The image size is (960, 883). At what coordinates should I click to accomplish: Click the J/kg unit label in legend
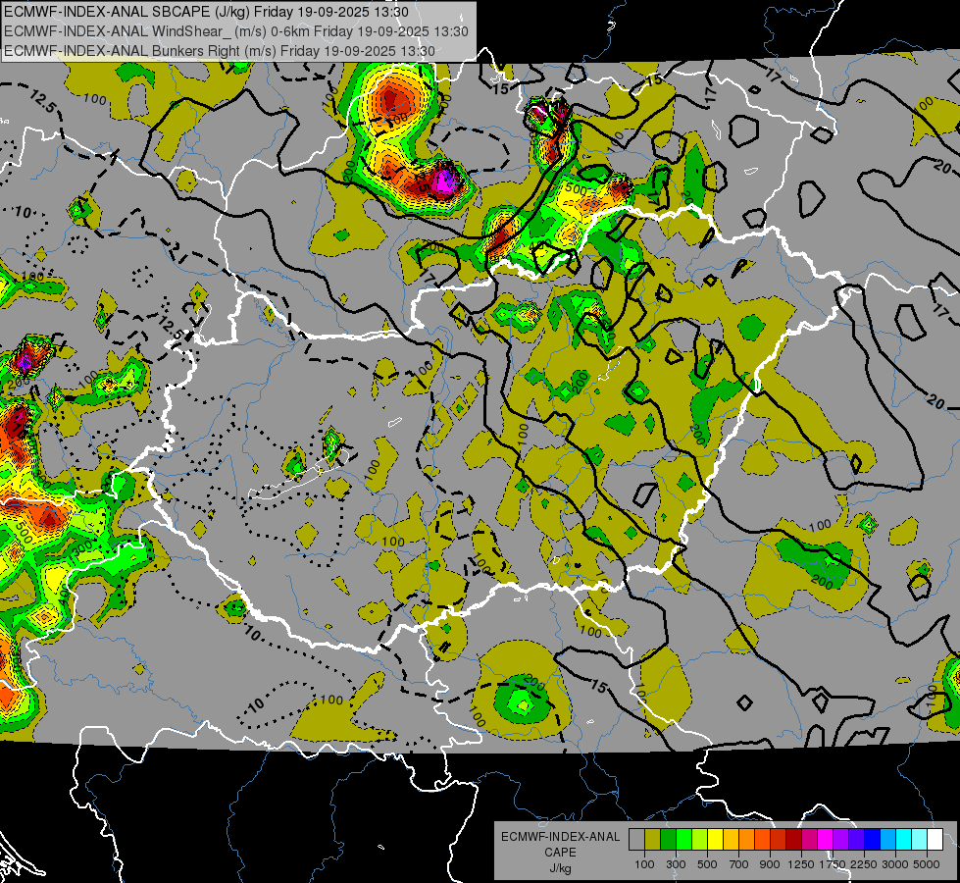tap(560, 868)
